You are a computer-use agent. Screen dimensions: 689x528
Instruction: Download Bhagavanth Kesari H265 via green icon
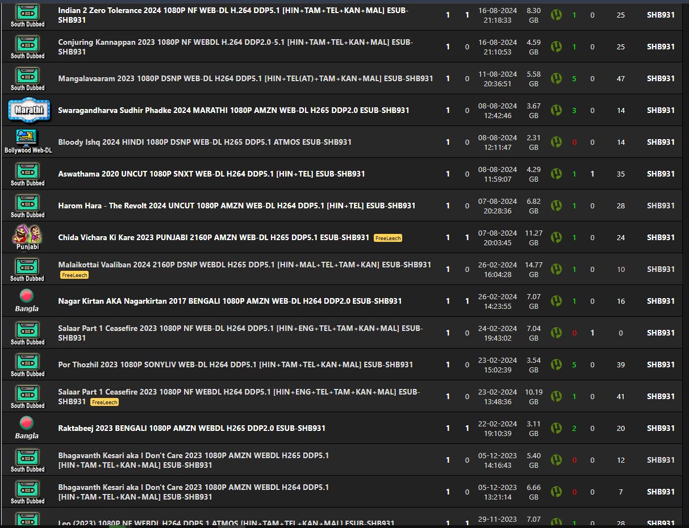point(556,460)
